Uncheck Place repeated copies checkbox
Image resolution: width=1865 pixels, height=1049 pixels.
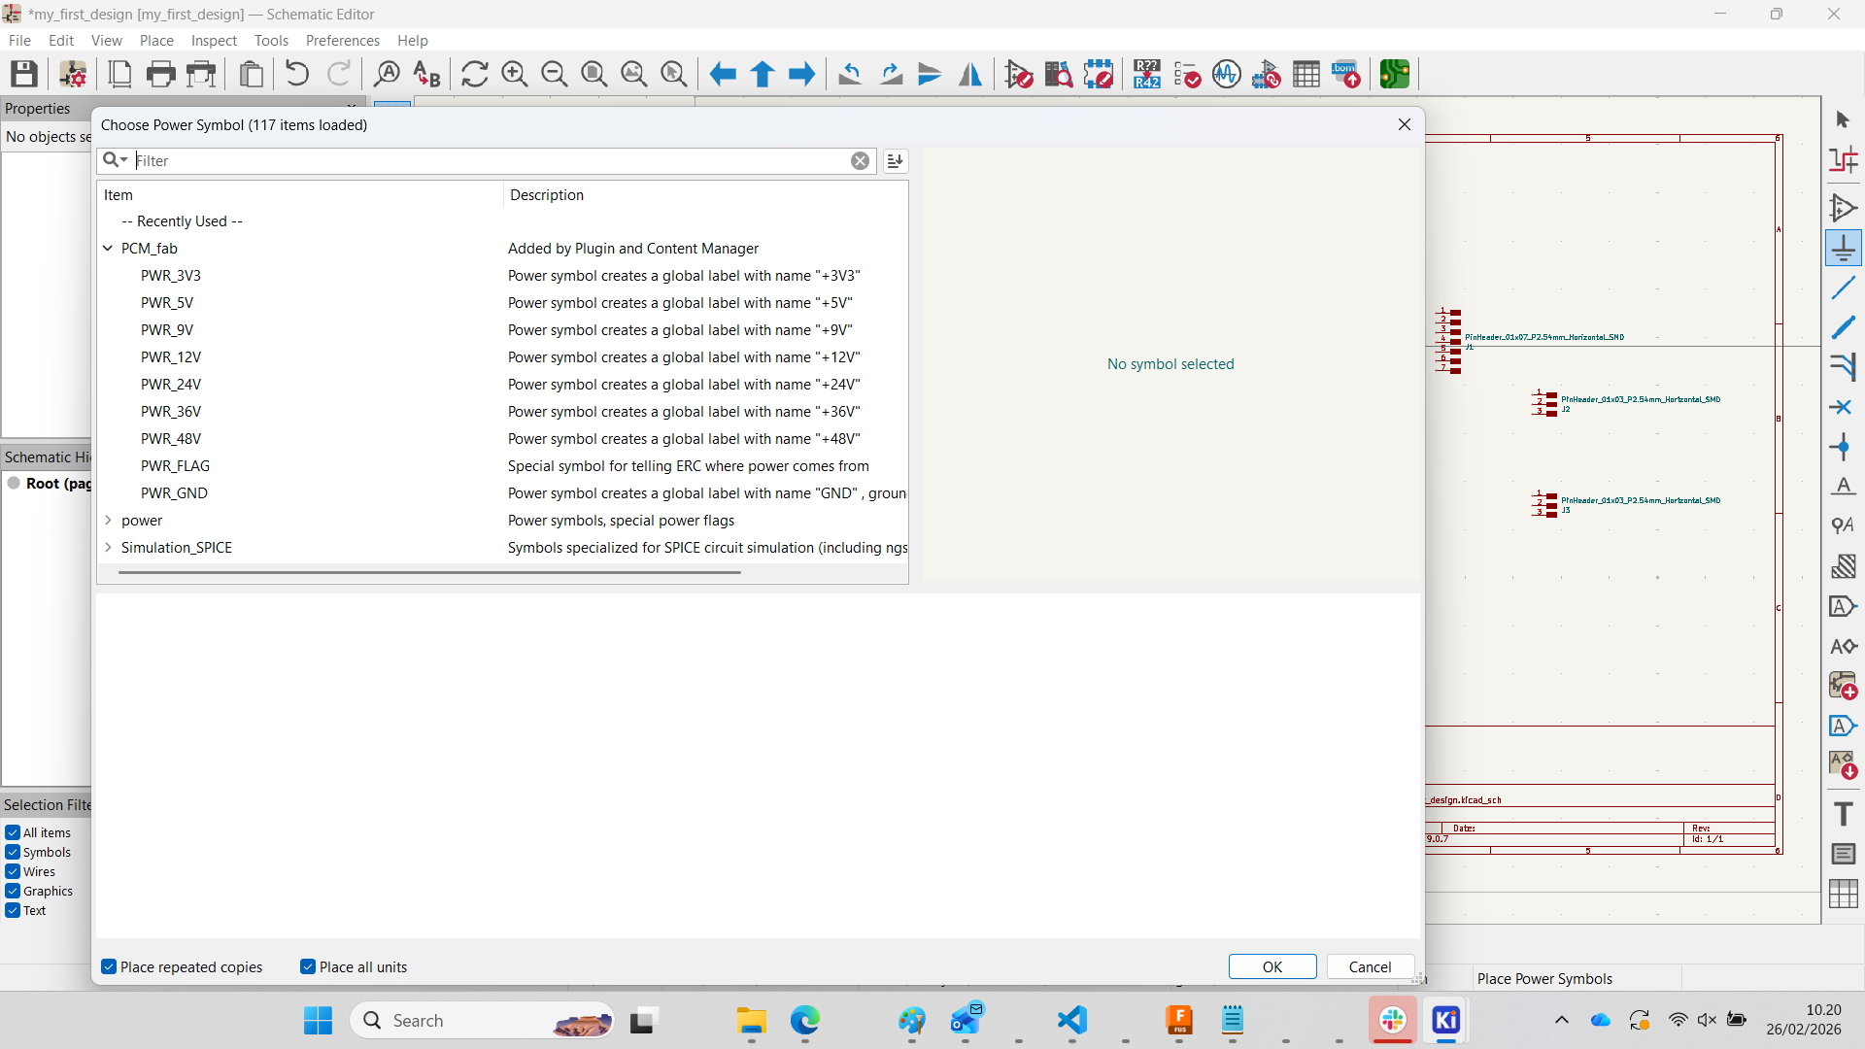point(109,967)
